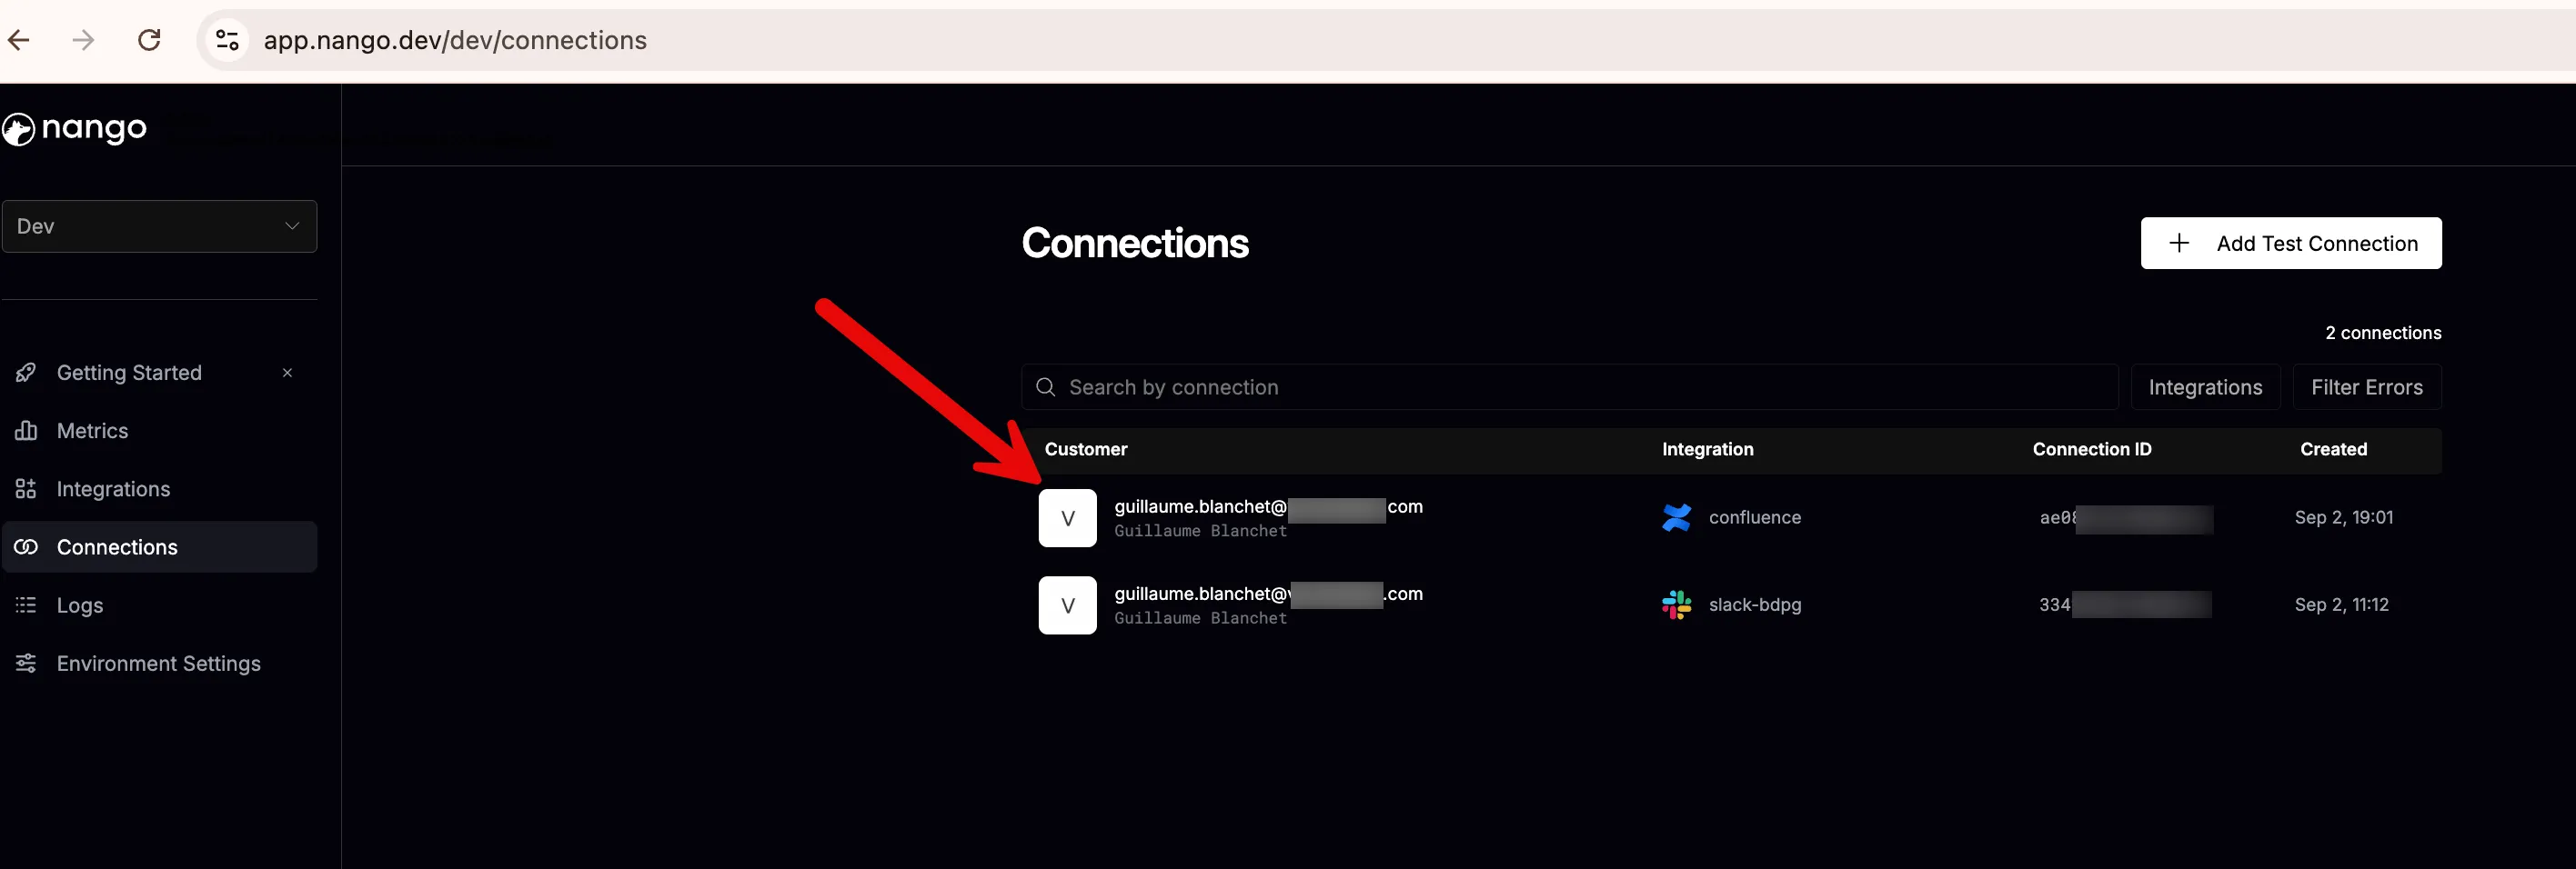The image size is (2576, 869).
Task: Click the Connections page heading
Action: (x=1135, y=243)
